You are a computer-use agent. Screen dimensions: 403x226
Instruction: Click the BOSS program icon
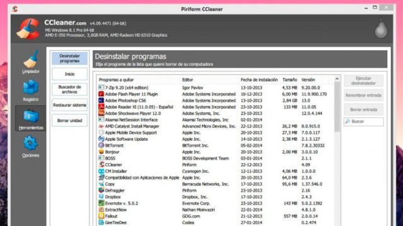point(101,158)
